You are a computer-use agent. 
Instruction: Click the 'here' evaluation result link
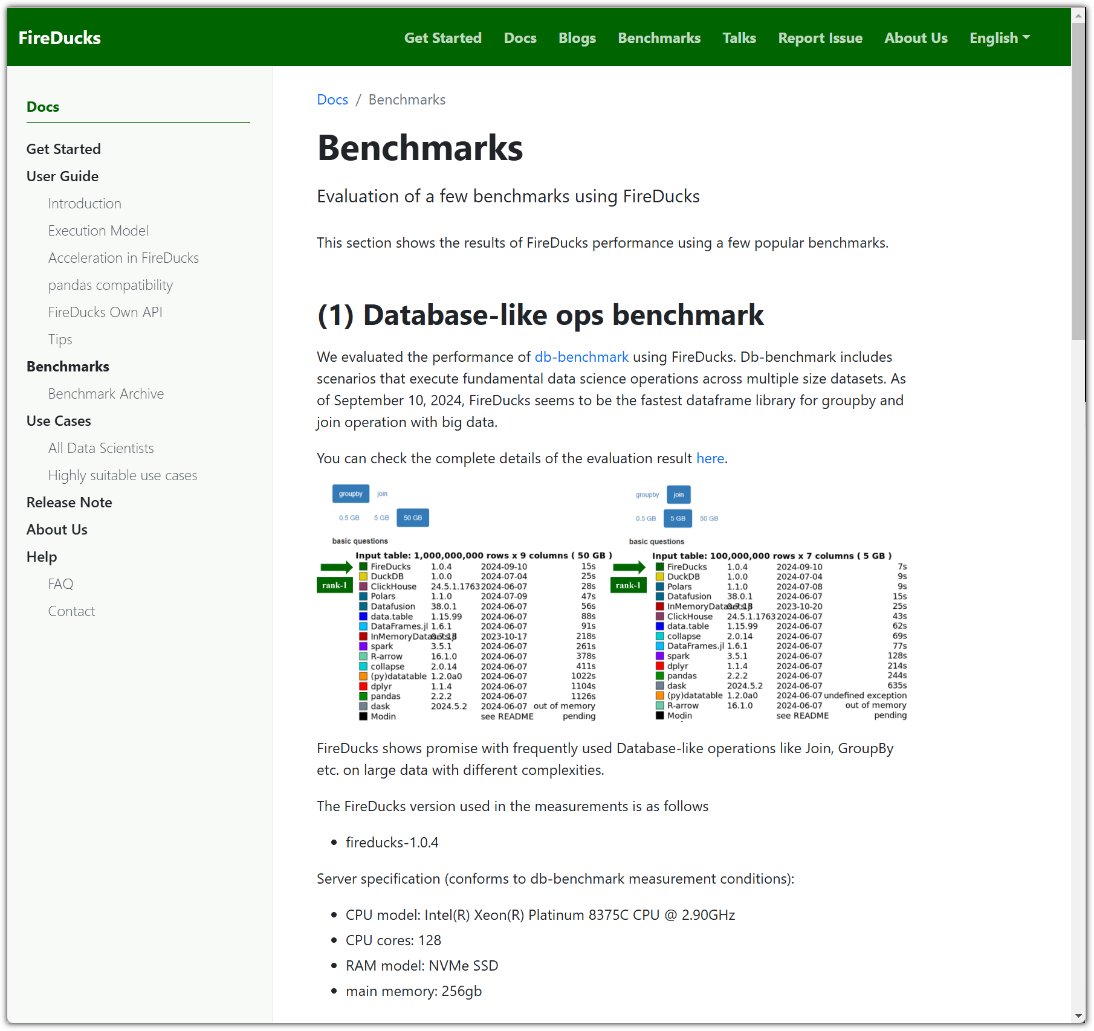click(x=710, y=458)
